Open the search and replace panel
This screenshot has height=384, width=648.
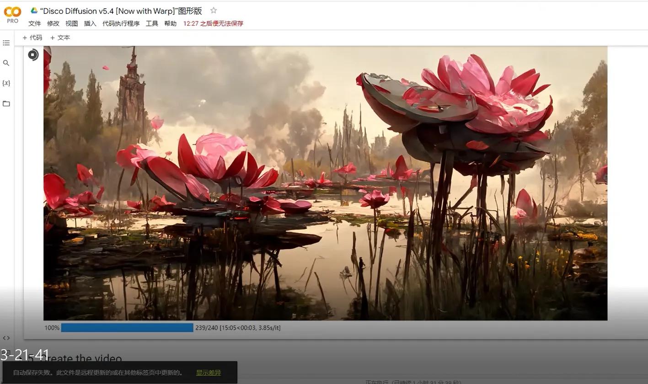click(x=6, y=63)
